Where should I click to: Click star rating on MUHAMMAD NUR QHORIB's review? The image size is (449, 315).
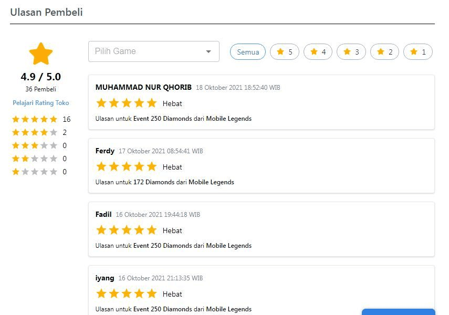(127, 103)
